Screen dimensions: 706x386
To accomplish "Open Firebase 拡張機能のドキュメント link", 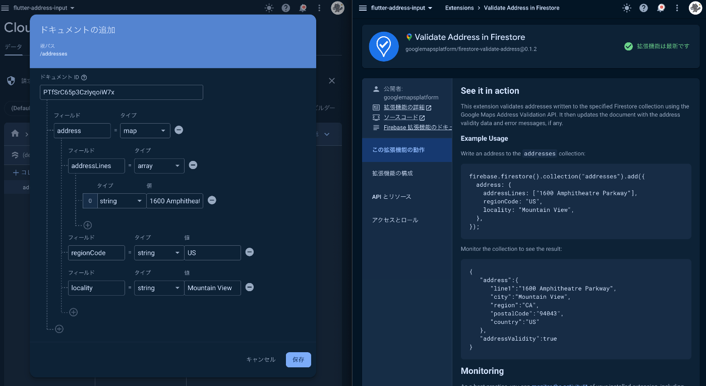I will (x=418, y=128).
